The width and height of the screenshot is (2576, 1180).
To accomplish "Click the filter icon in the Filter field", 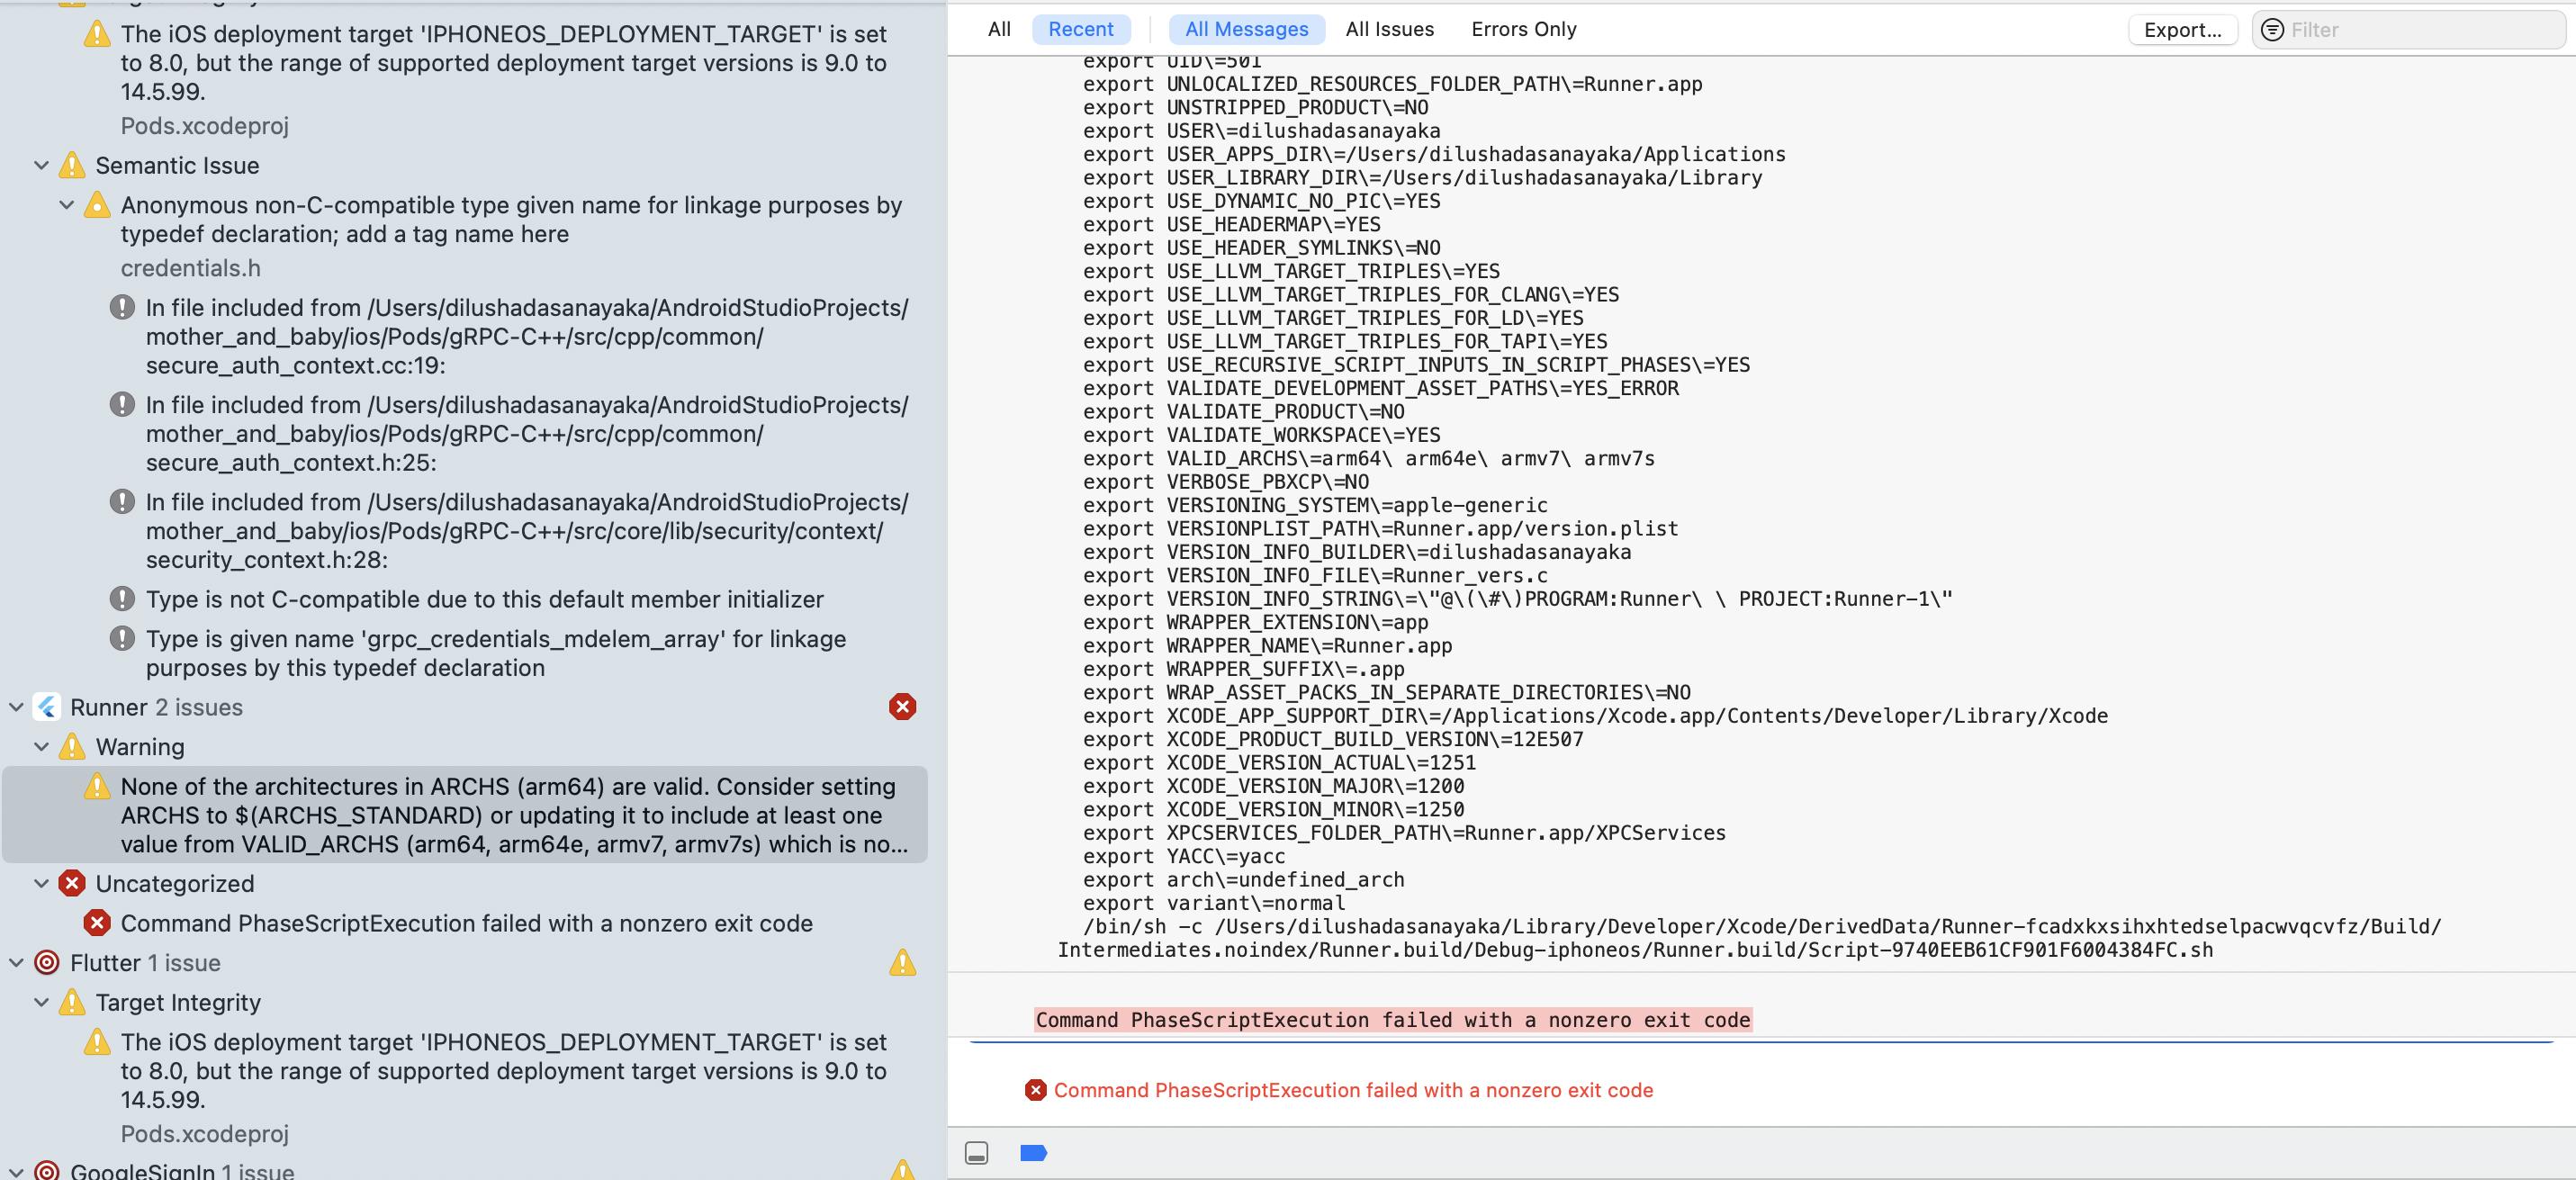I will click(2272, 30).
